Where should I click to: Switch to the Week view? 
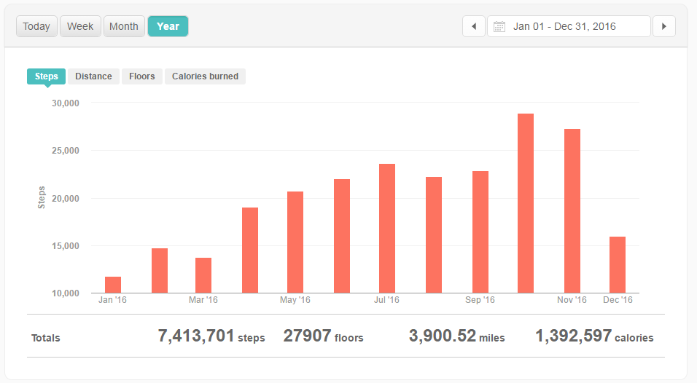(x=80, y=26)
